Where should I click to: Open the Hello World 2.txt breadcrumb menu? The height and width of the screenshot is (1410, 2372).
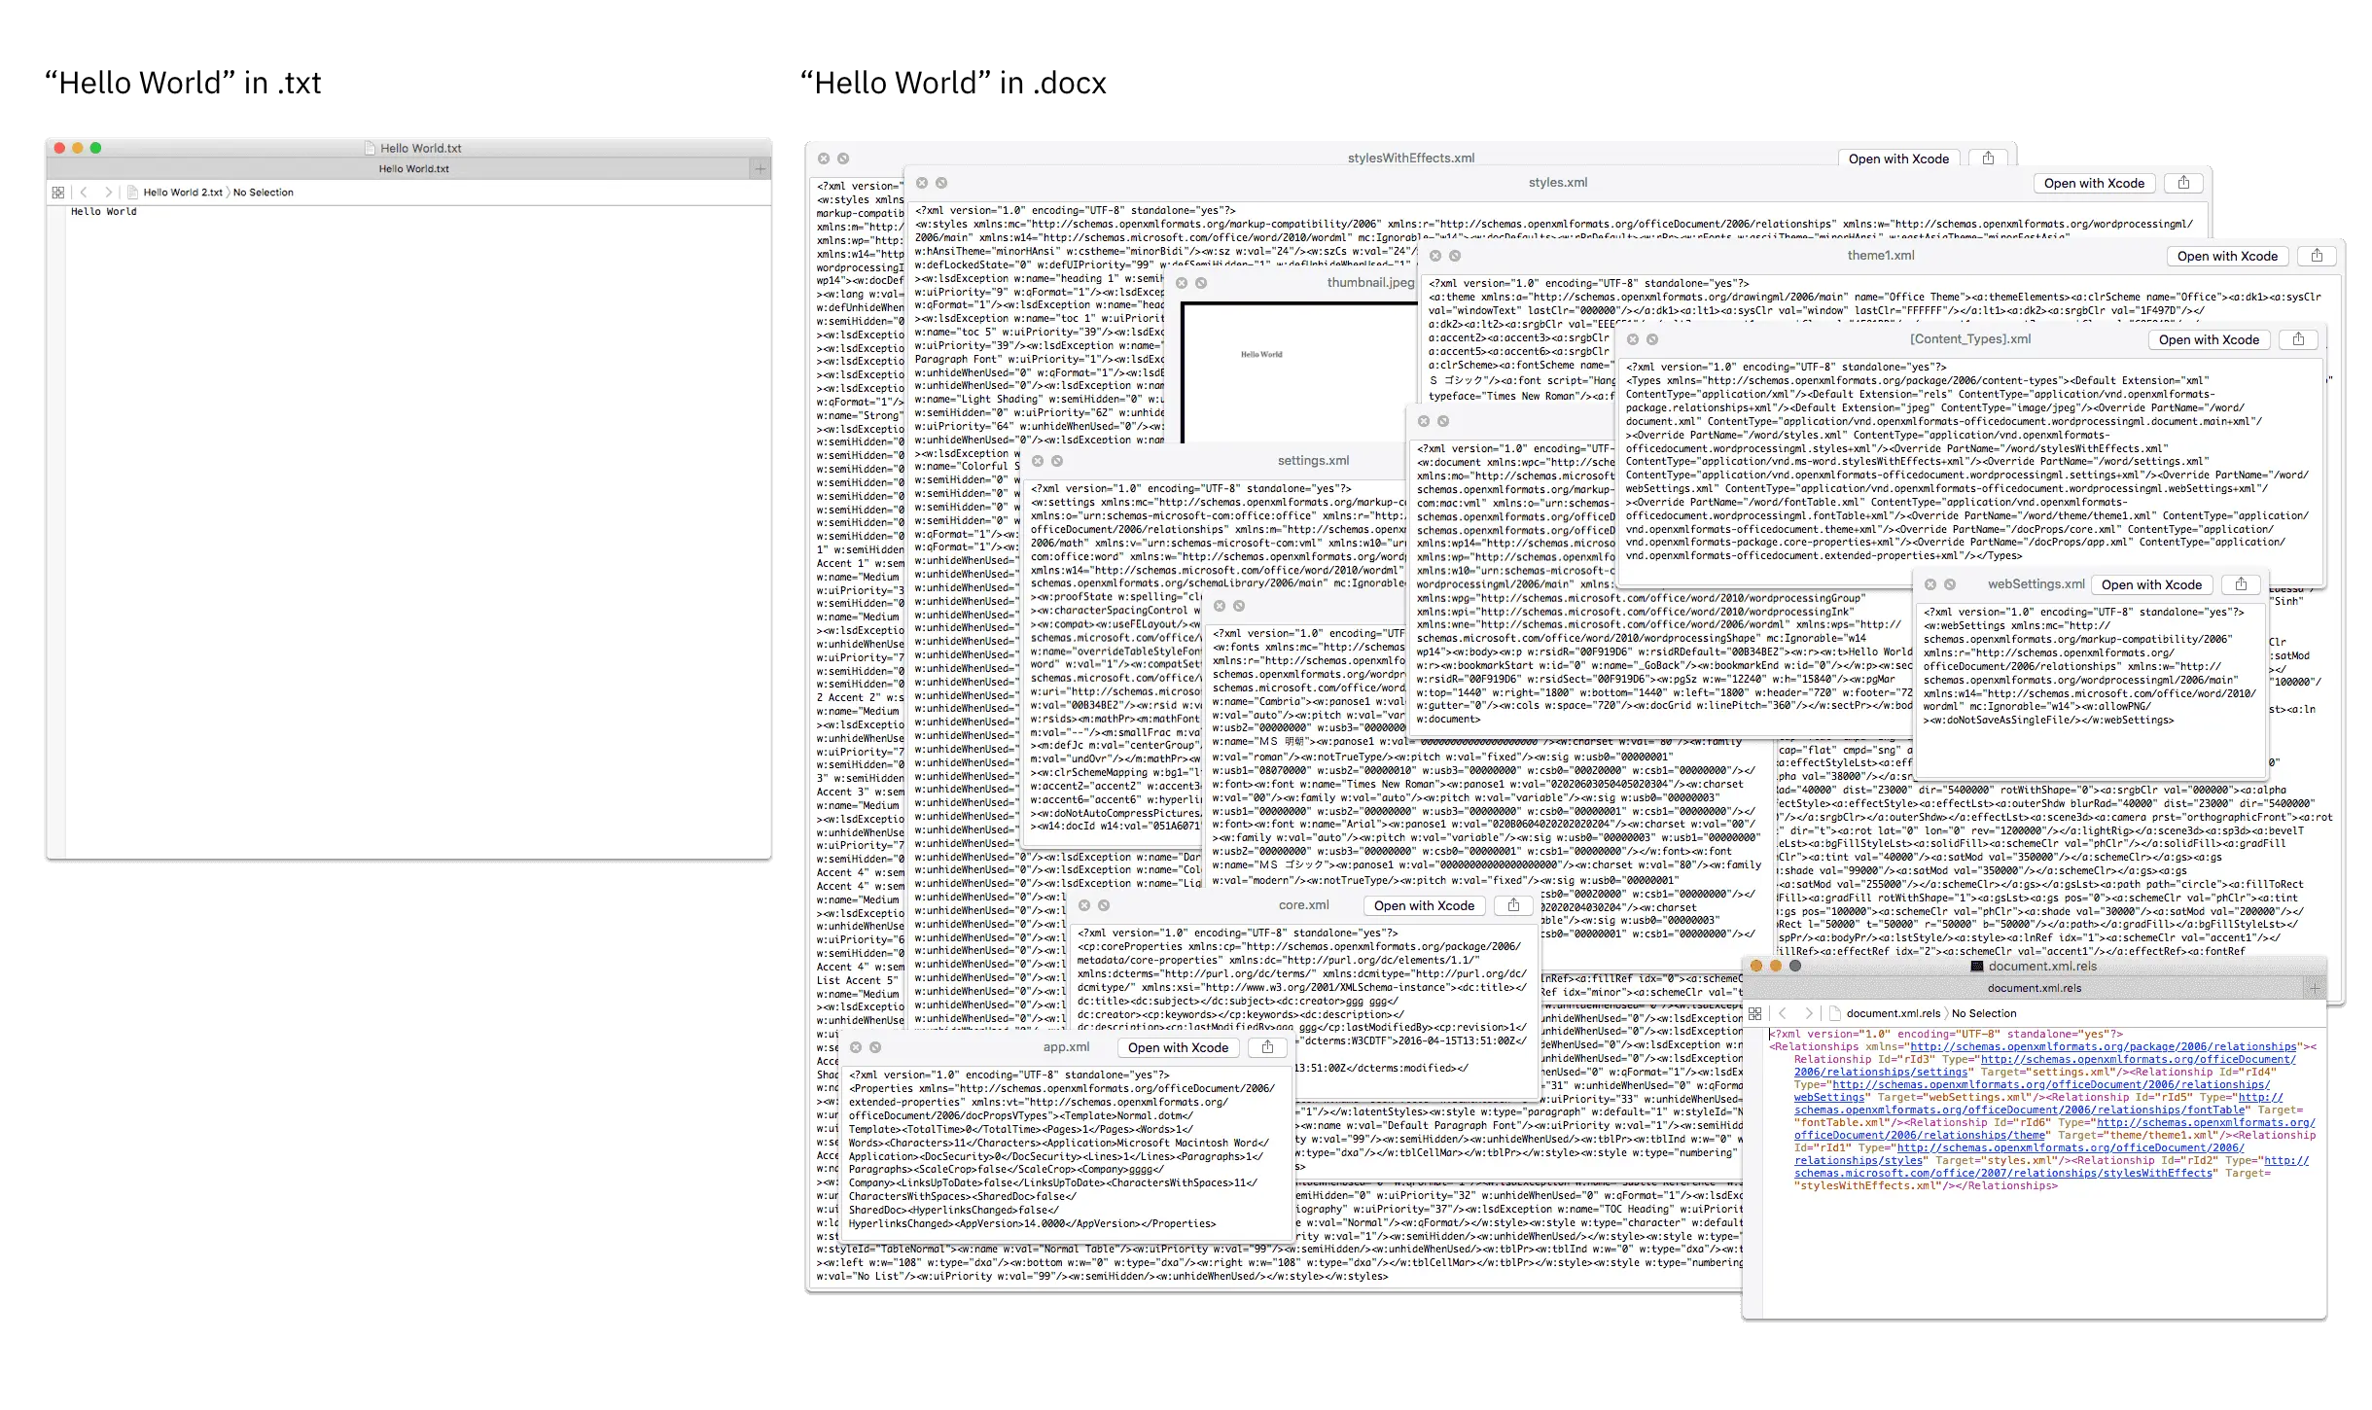click(x=175, y=193)
